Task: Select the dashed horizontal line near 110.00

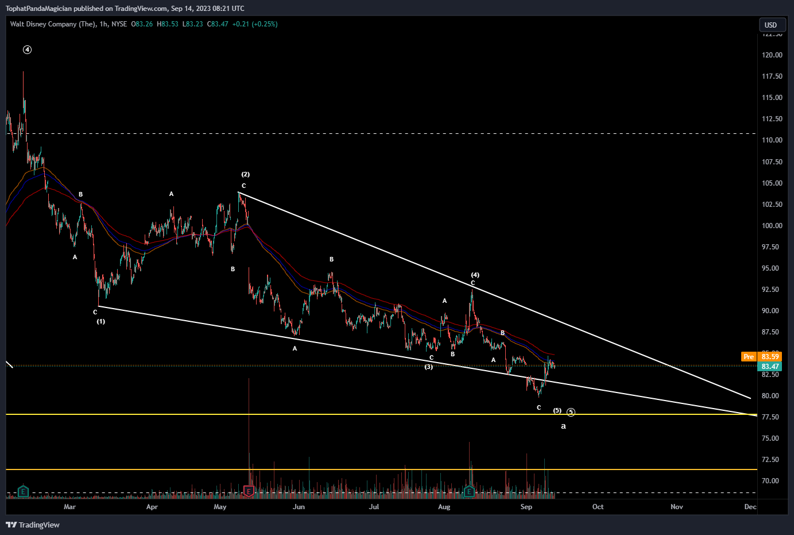Action: 381,133
